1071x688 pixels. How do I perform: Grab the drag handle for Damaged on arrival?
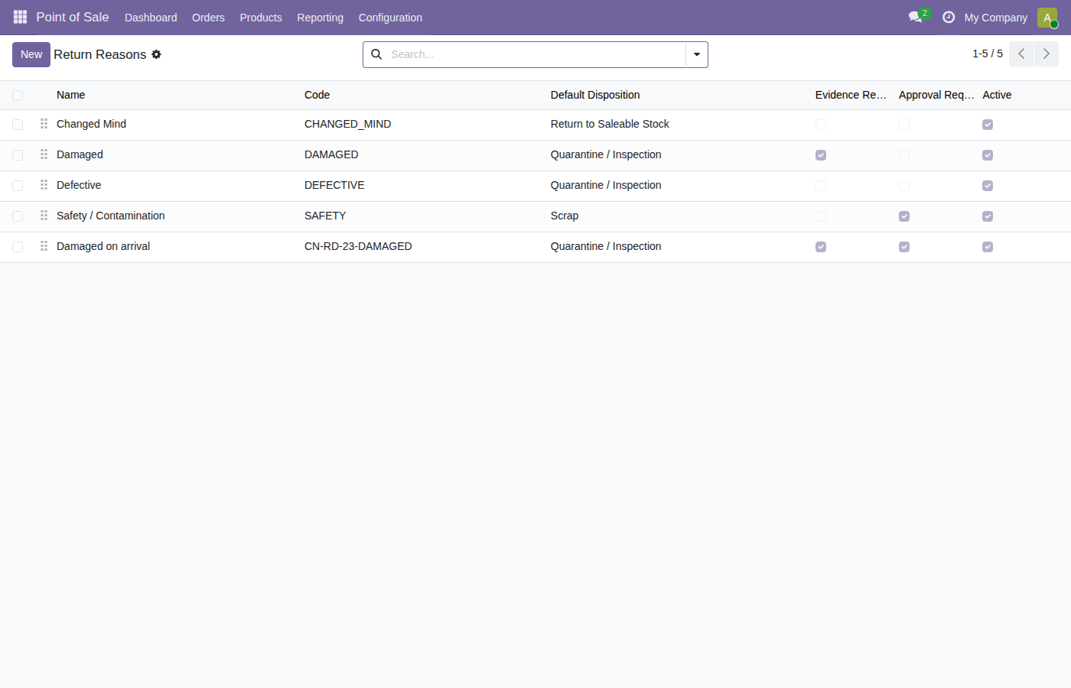click(44, 246)
